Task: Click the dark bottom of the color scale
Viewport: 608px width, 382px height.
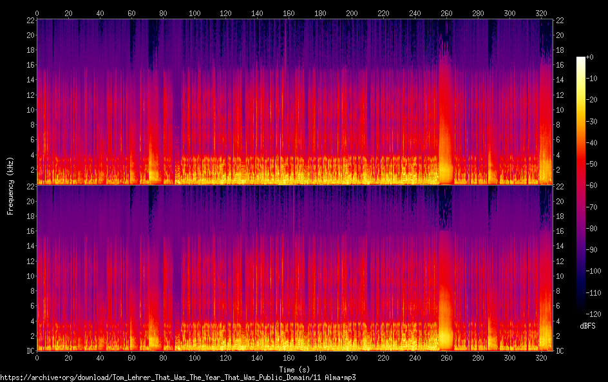Action: [581, 313]
